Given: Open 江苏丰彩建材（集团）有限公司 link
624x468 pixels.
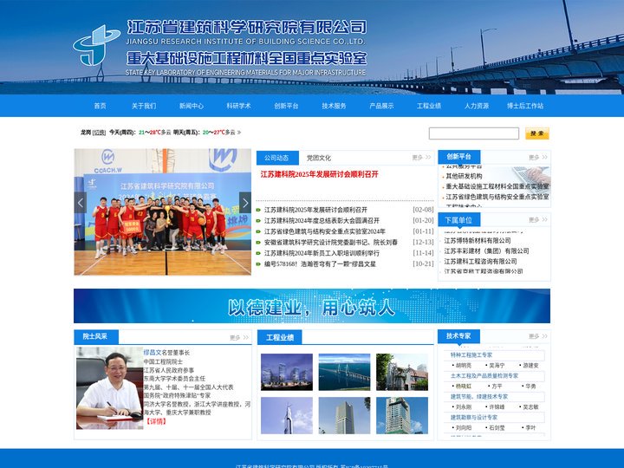Looking at the screenshot, I should tap(486, 250).
